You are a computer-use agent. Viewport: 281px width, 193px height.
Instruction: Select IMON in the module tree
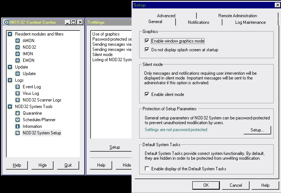28,54
